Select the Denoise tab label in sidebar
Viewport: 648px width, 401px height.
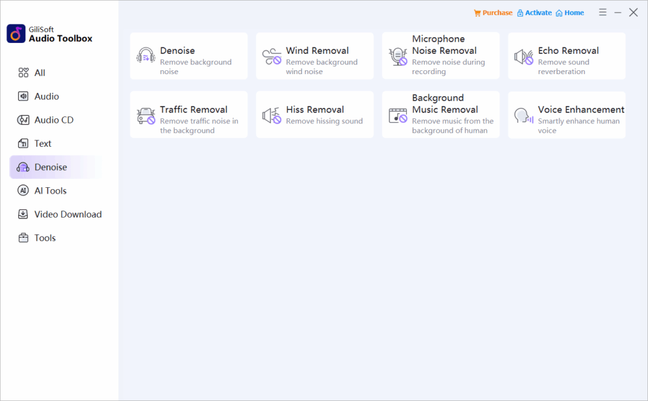(51, 167)
